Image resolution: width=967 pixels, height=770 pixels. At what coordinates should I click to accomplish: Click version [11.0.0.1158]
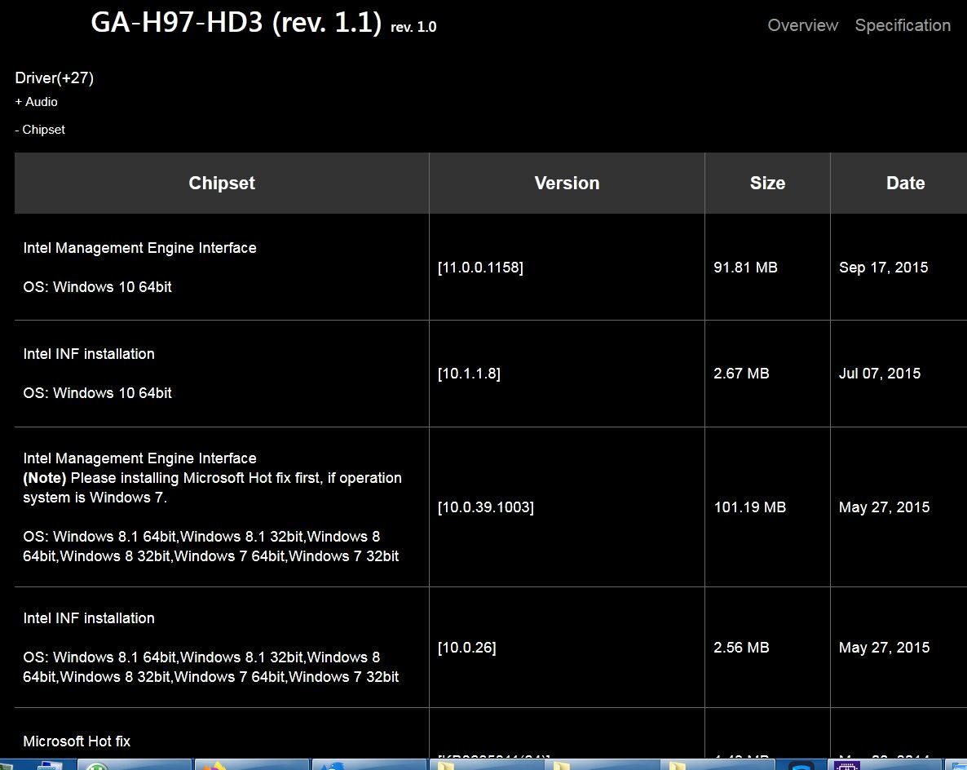point(480,268)
